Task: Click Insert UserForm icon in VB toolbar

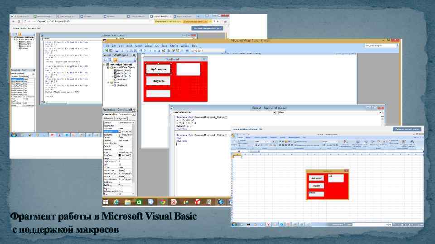Action: click(111, 51)
